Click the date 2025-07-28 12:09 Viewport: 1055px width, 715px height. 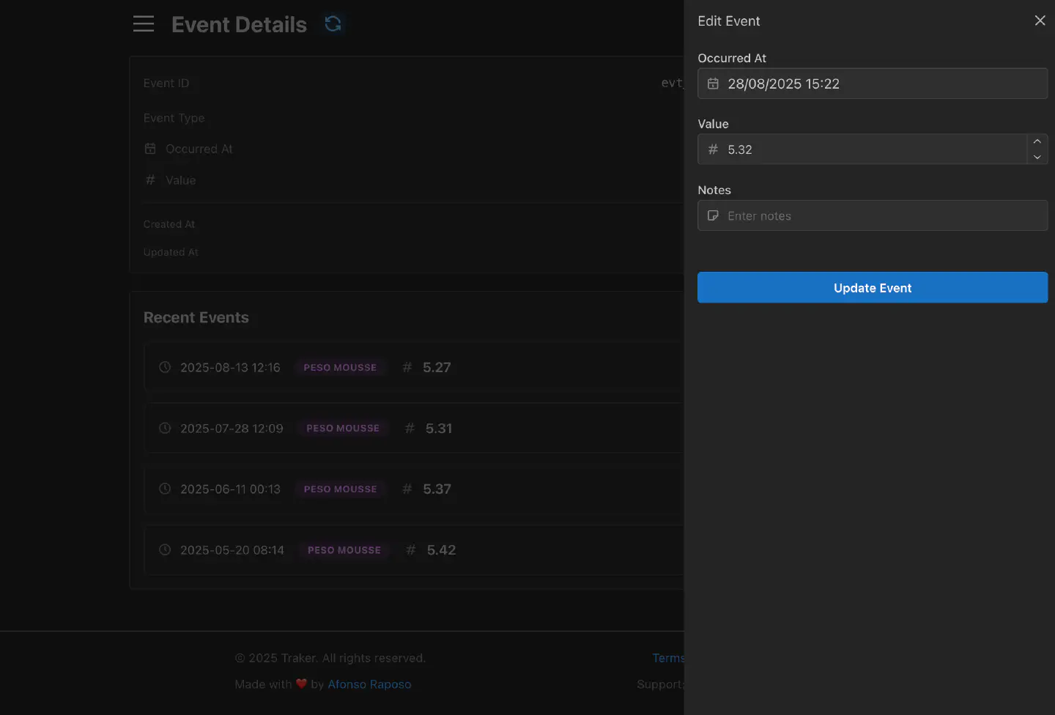(x=232, y=428)
